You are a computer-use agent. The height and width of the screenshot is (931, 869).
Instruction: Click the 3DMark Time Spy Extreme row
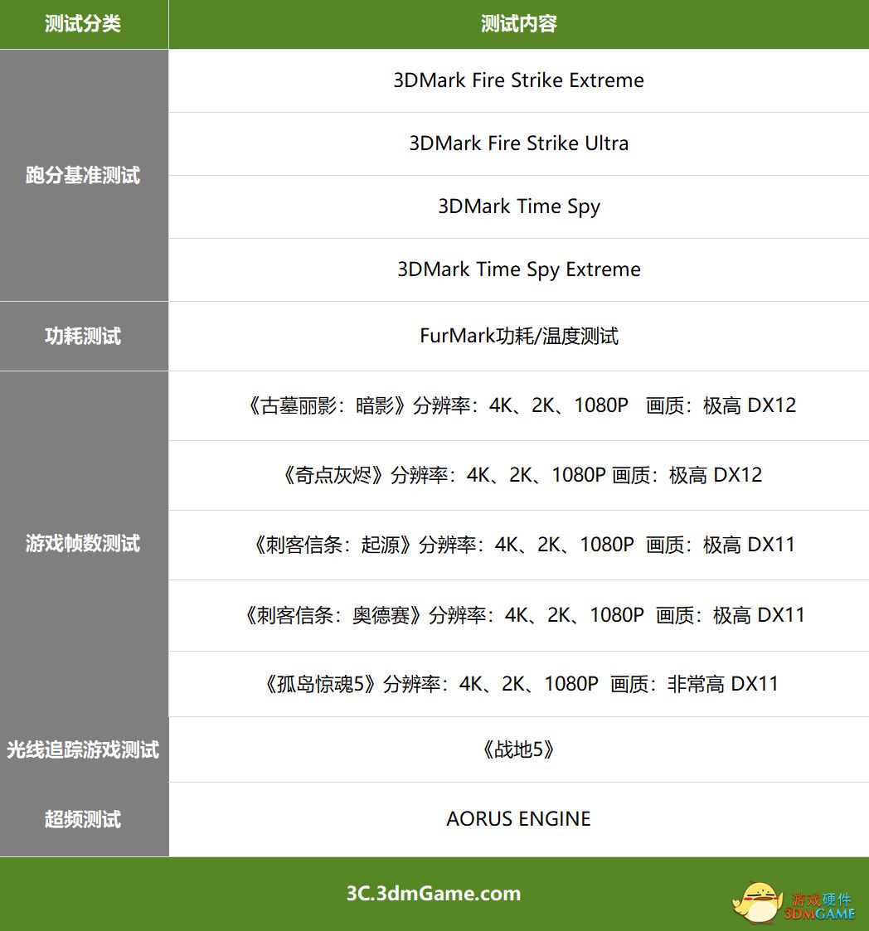click(x=518, y=269)
